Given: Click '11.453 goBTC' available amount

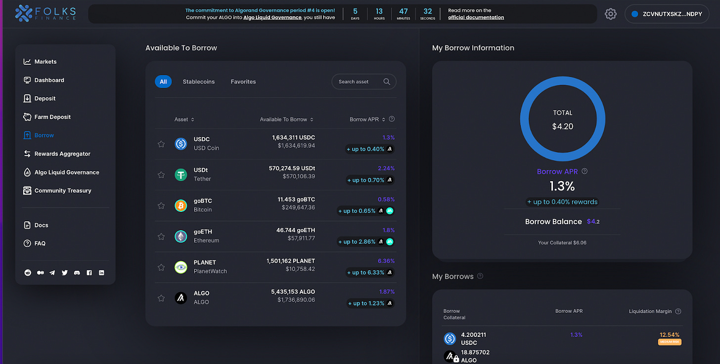Looking at the screenshot, I should click(x=296, y=199).
